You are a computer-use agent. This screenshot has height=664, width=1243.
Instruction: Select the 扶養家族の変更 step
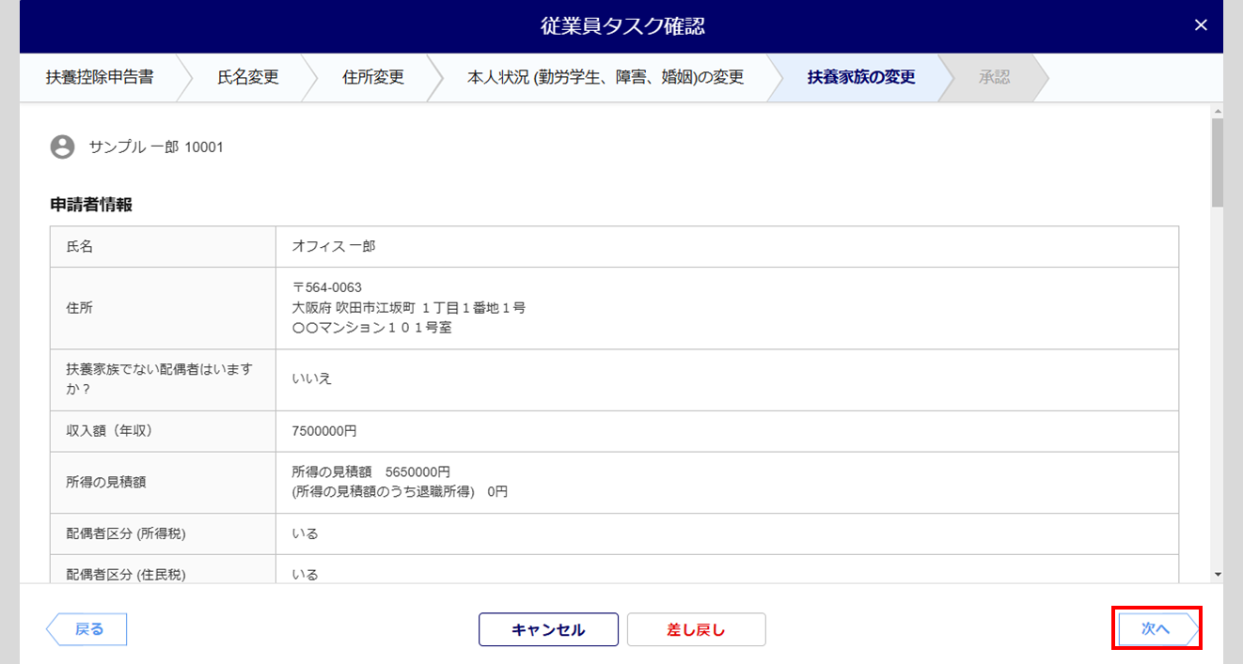(x=861, y=77)
